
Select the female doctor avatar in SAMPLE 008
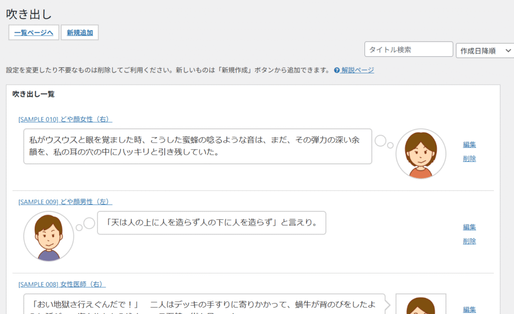(x=421, y=305)
